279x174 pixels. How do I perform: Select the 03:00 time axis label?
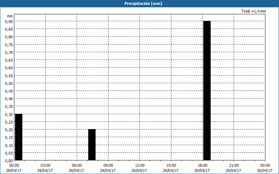click(x=46, y=166)
